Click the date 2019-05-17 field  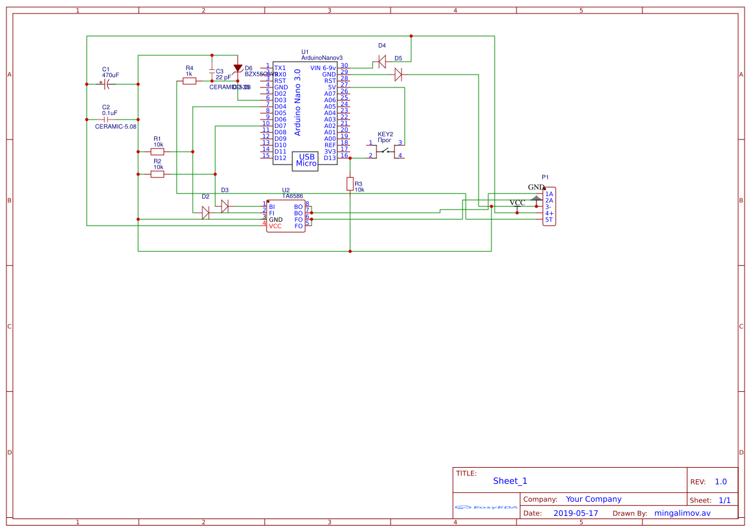click(x=576, y=513)
